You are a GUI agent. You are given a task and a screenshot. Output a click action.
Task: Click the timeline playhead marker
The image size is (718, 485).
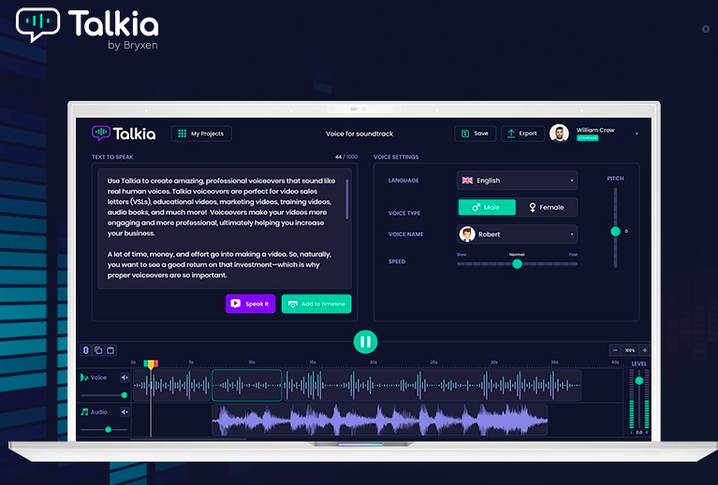tap(151, 364)
